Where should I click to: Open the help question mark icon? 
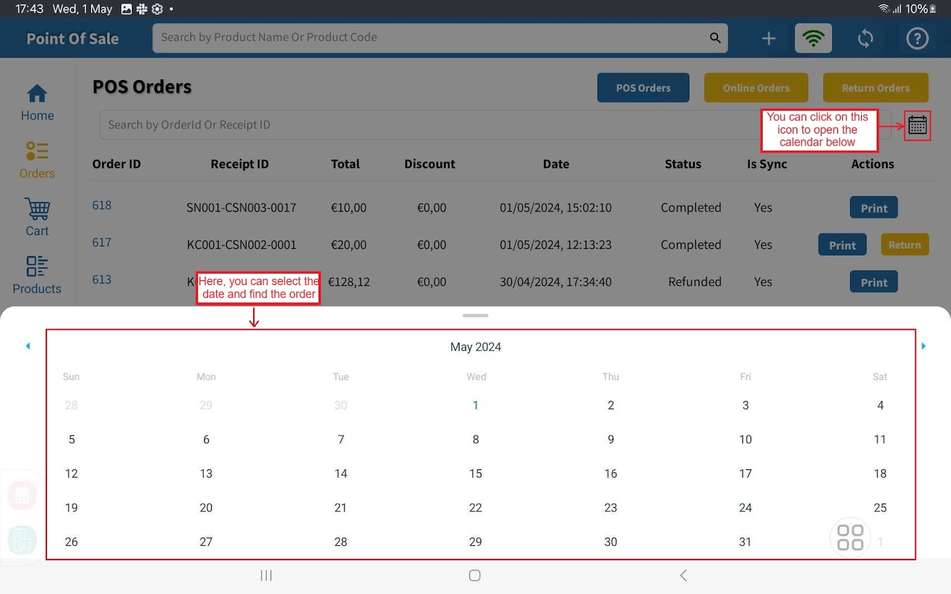pos(917,39)
